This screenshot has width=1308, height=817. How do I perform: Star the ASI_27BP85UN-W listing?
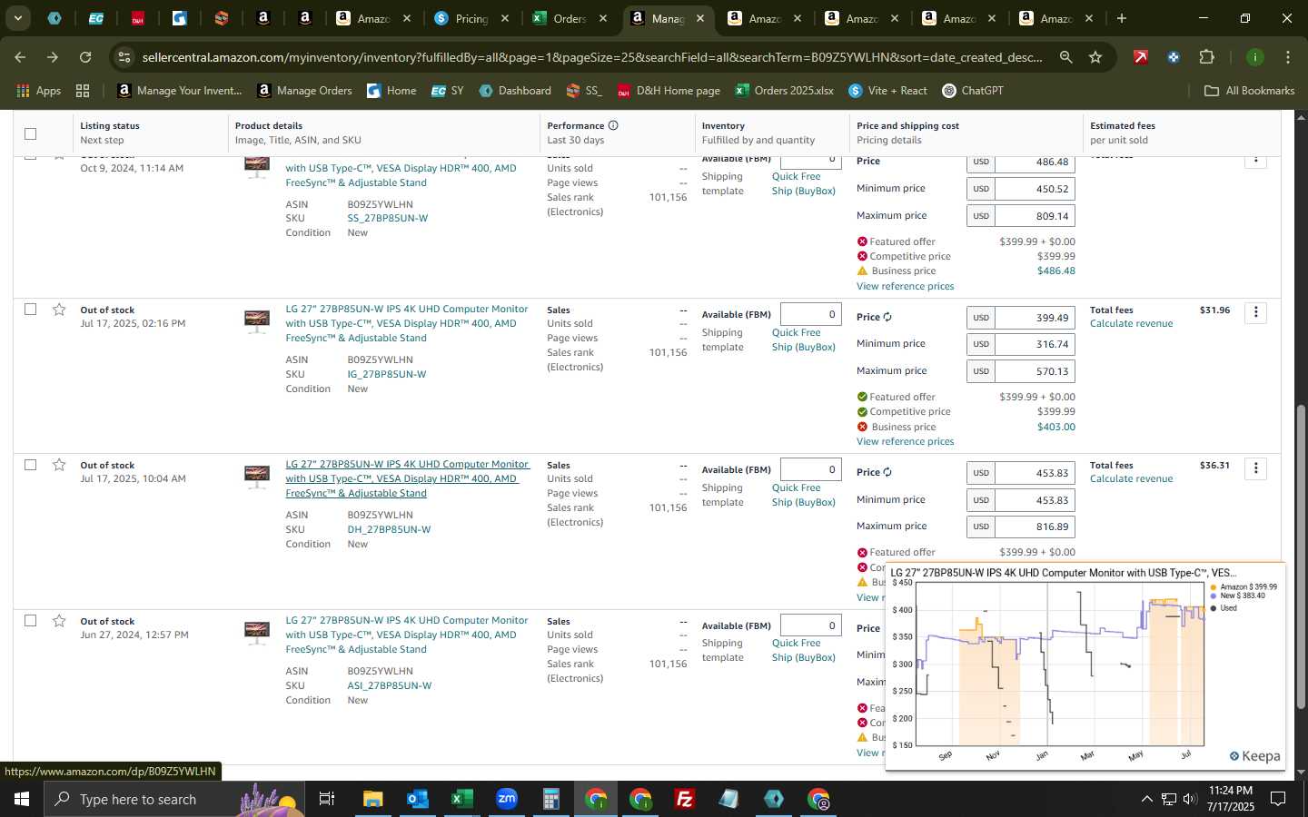(x=59, y=621)
